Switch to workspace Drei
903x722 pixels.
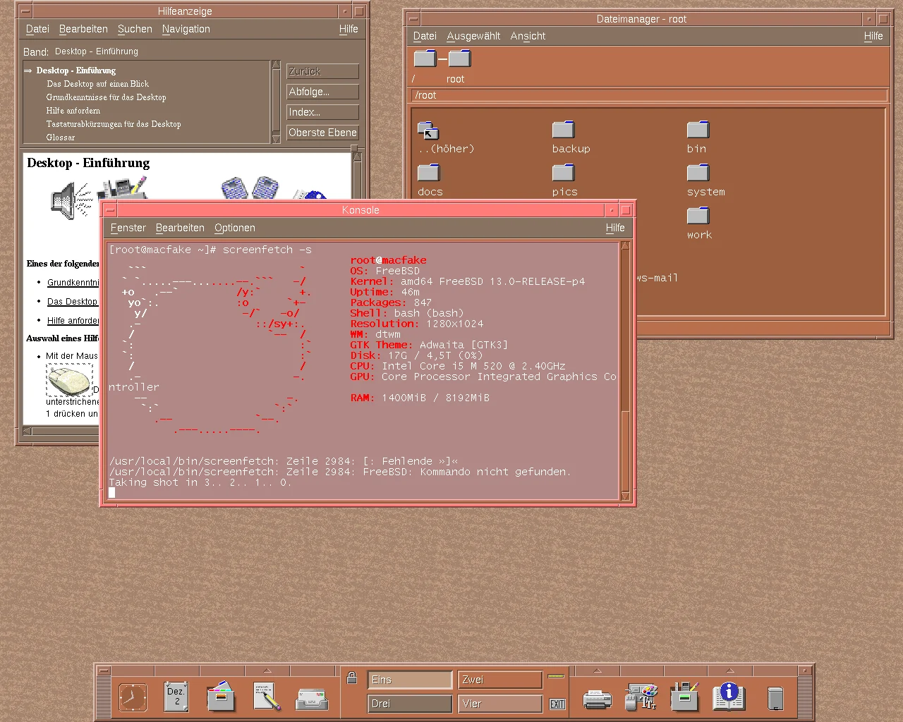410,704
